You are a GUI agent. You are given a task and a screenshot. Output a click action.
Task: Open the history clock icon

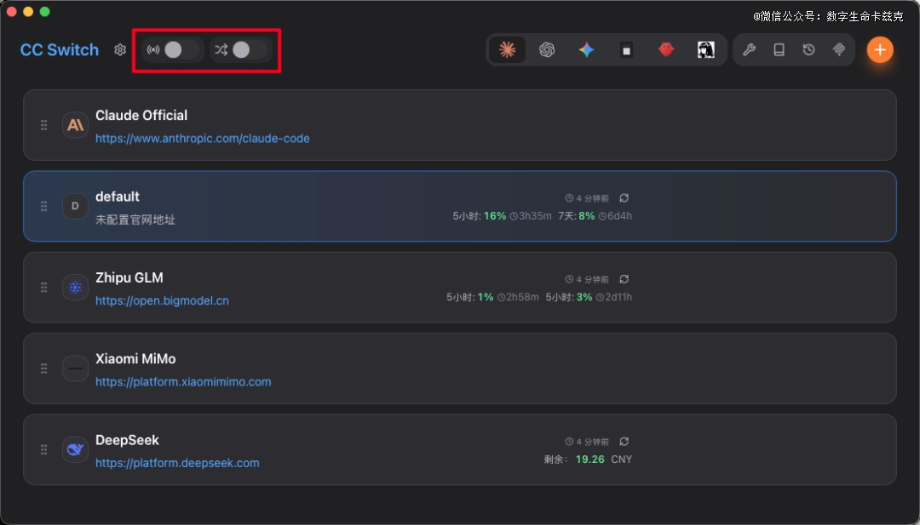click(x=808, y=50)
